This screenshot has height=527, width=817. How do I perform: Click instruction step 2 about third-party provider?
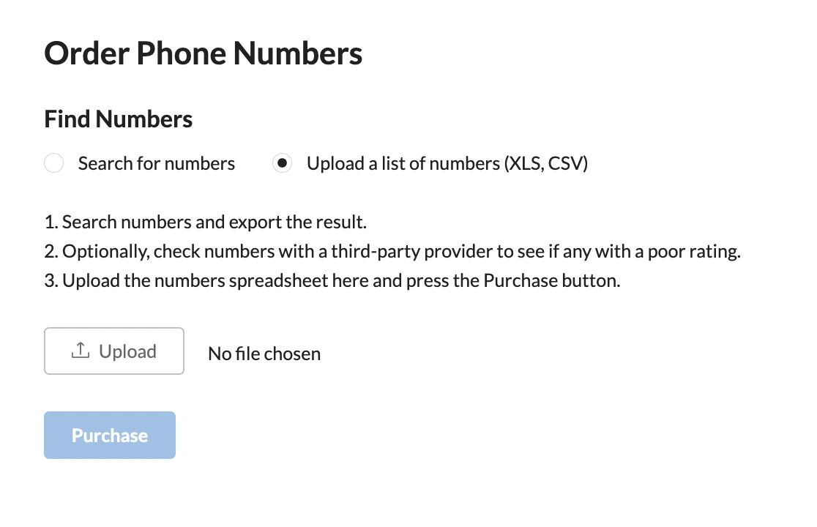392,252
